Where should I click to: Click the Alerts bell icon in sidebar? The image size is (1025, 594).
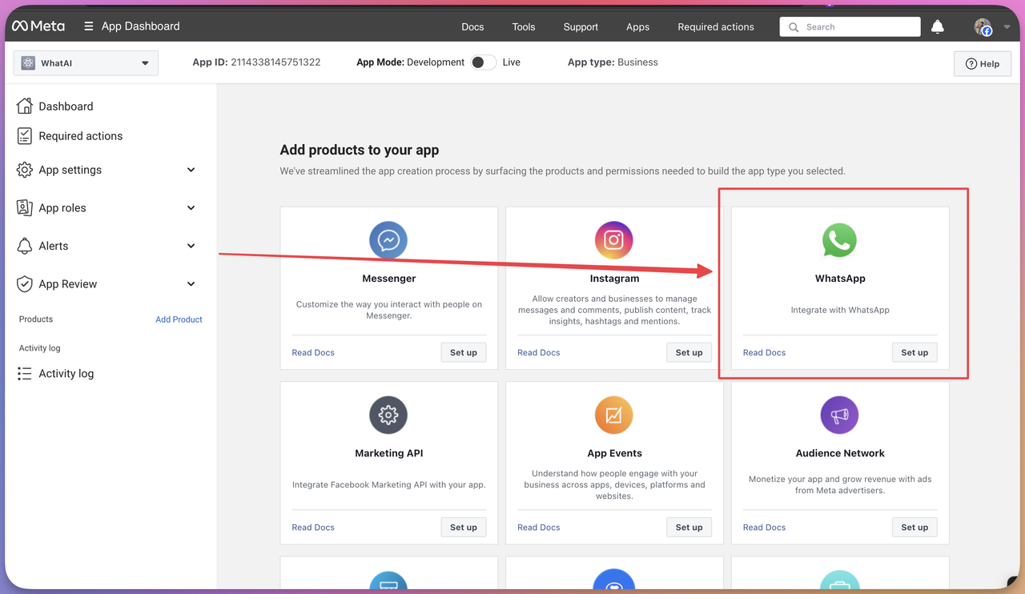pyautogui.click(x=25, y=246)
